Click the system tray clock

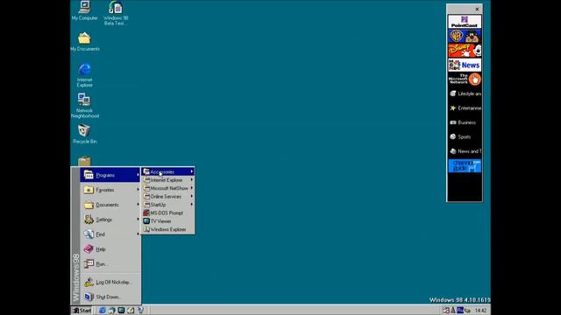[481, 311]
